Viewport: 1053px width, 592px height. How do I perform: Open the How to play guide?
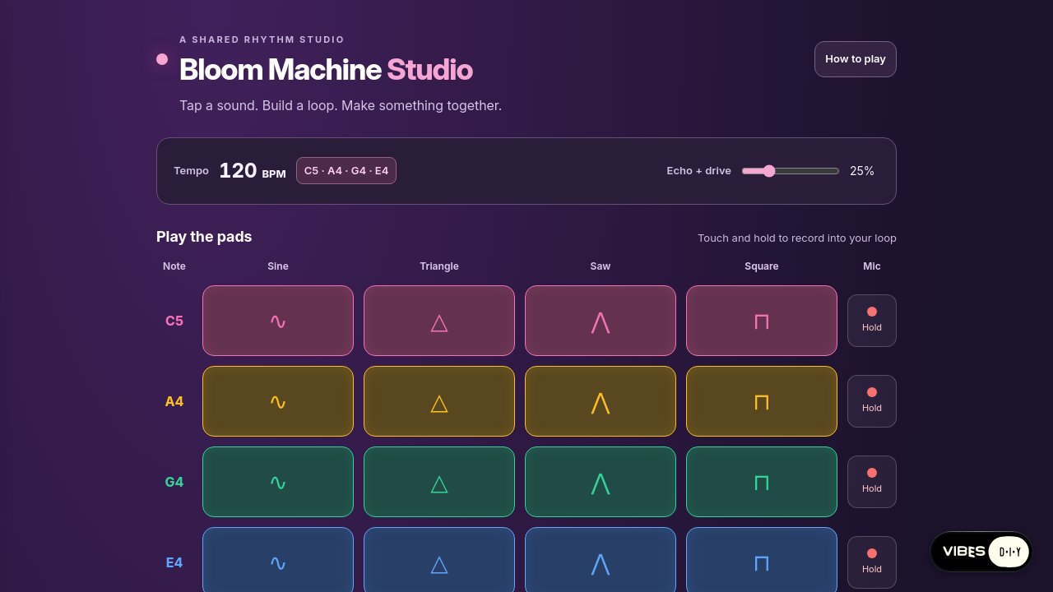[x=856, y=59]
